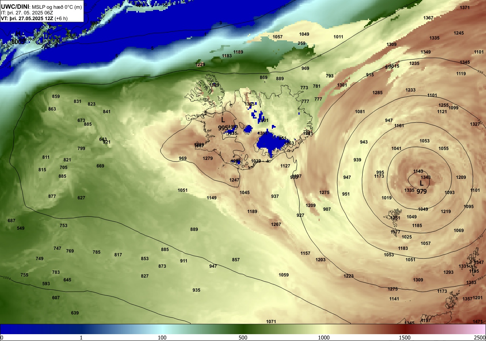Click the height value 1041

point(396,148)
